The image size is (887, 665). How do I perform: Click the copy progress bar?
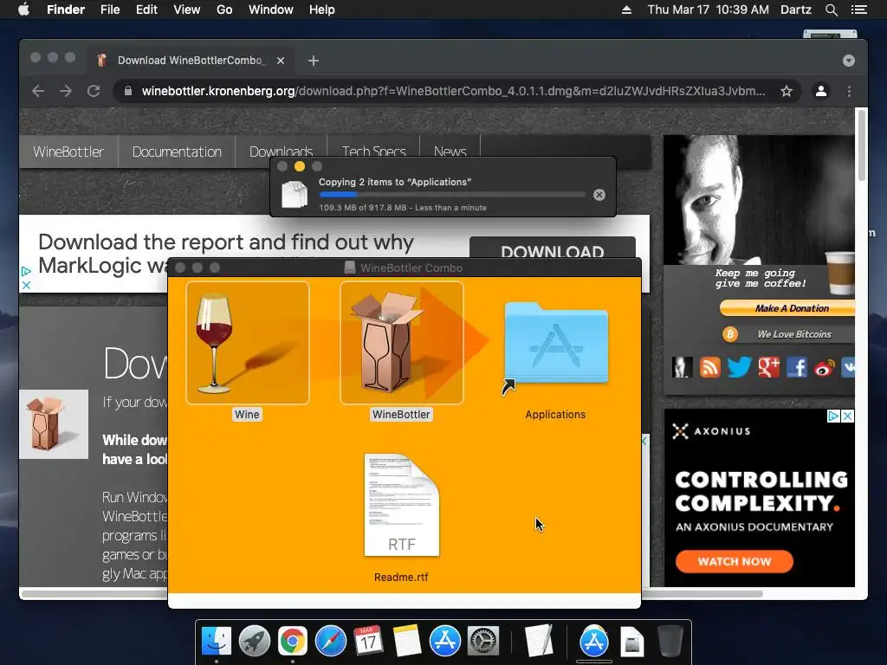pos(452,195)
